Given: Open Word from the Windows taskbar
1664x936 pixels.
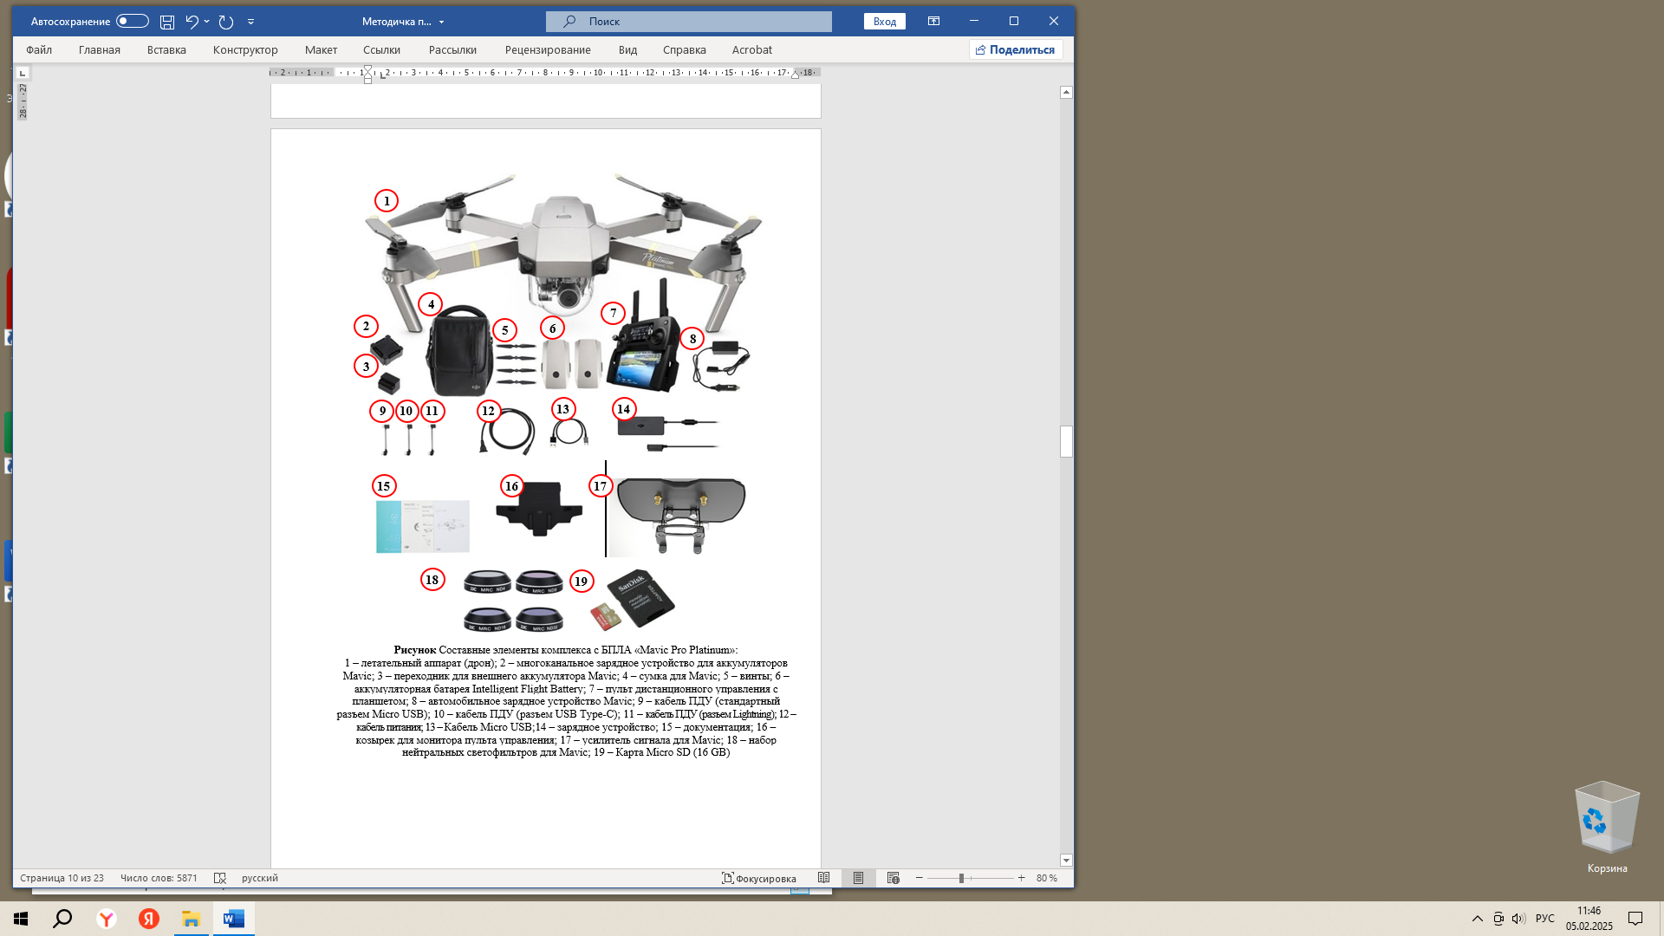Looking at the screenshot, I should coord(234,919).
